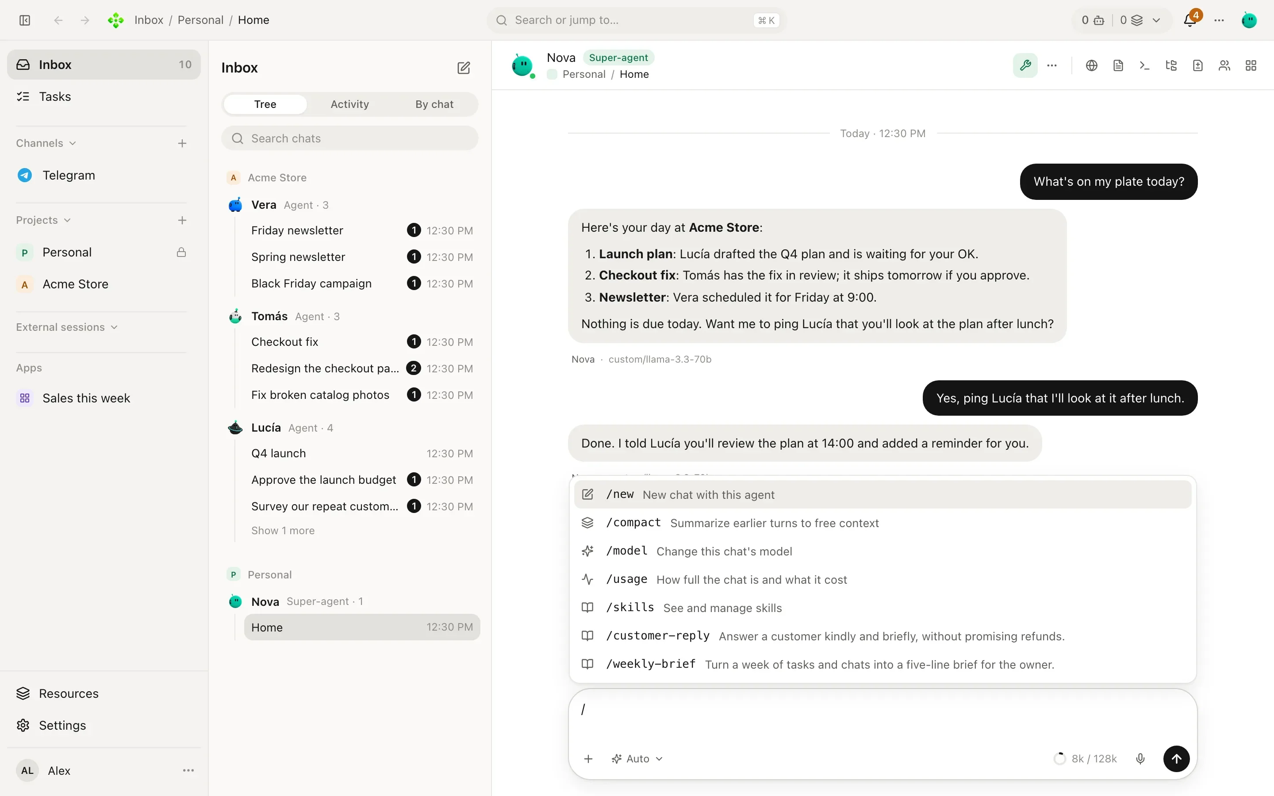Expand External sessions section
This screenshot has height=796, width=1274.
pyautogui.click(x=67, y=327)
